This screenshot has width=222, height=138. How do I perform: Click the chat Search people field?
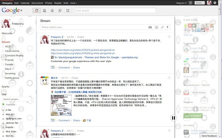16,99
